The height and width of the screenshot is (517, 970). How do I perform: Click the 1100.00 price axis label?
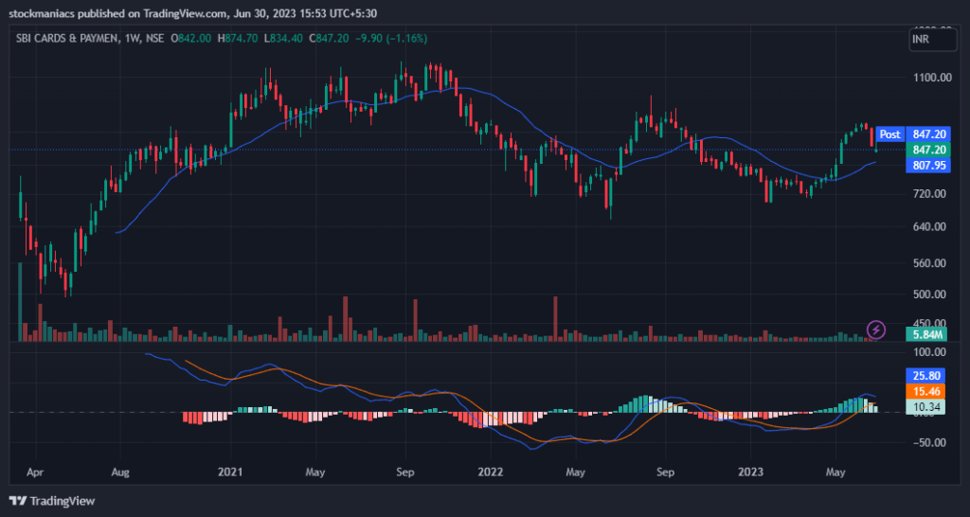pyautogui.click(x=930, y=78)
